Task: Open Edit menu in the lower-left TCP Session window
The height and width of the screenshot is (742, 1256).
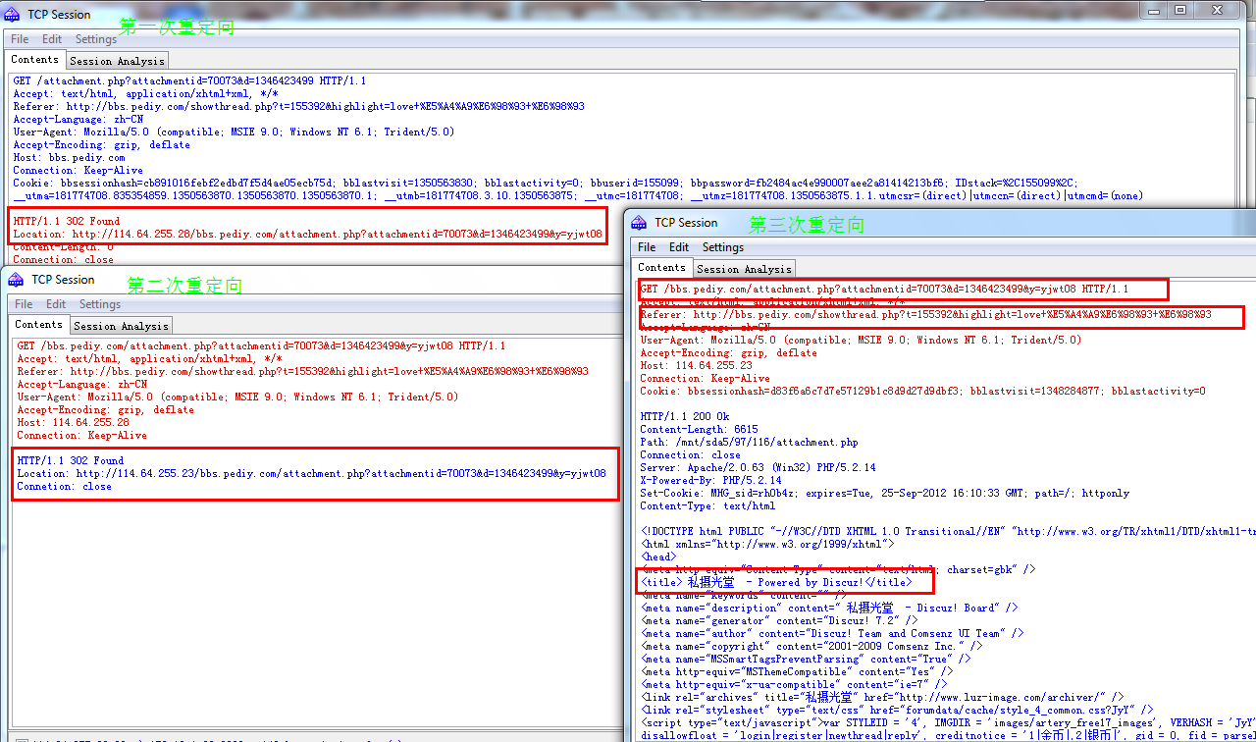Action: coord(56,304)
